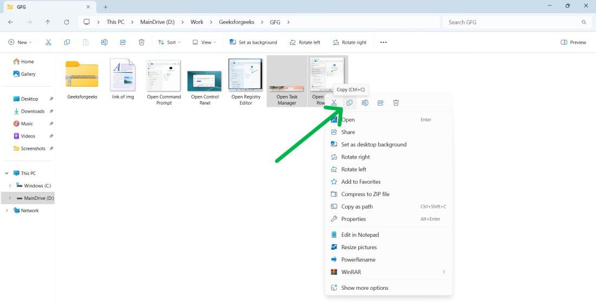The width and height of the screenshot is (596, 305).
Task: Select the Open Command Prompt image
Action: click(164, 82)
